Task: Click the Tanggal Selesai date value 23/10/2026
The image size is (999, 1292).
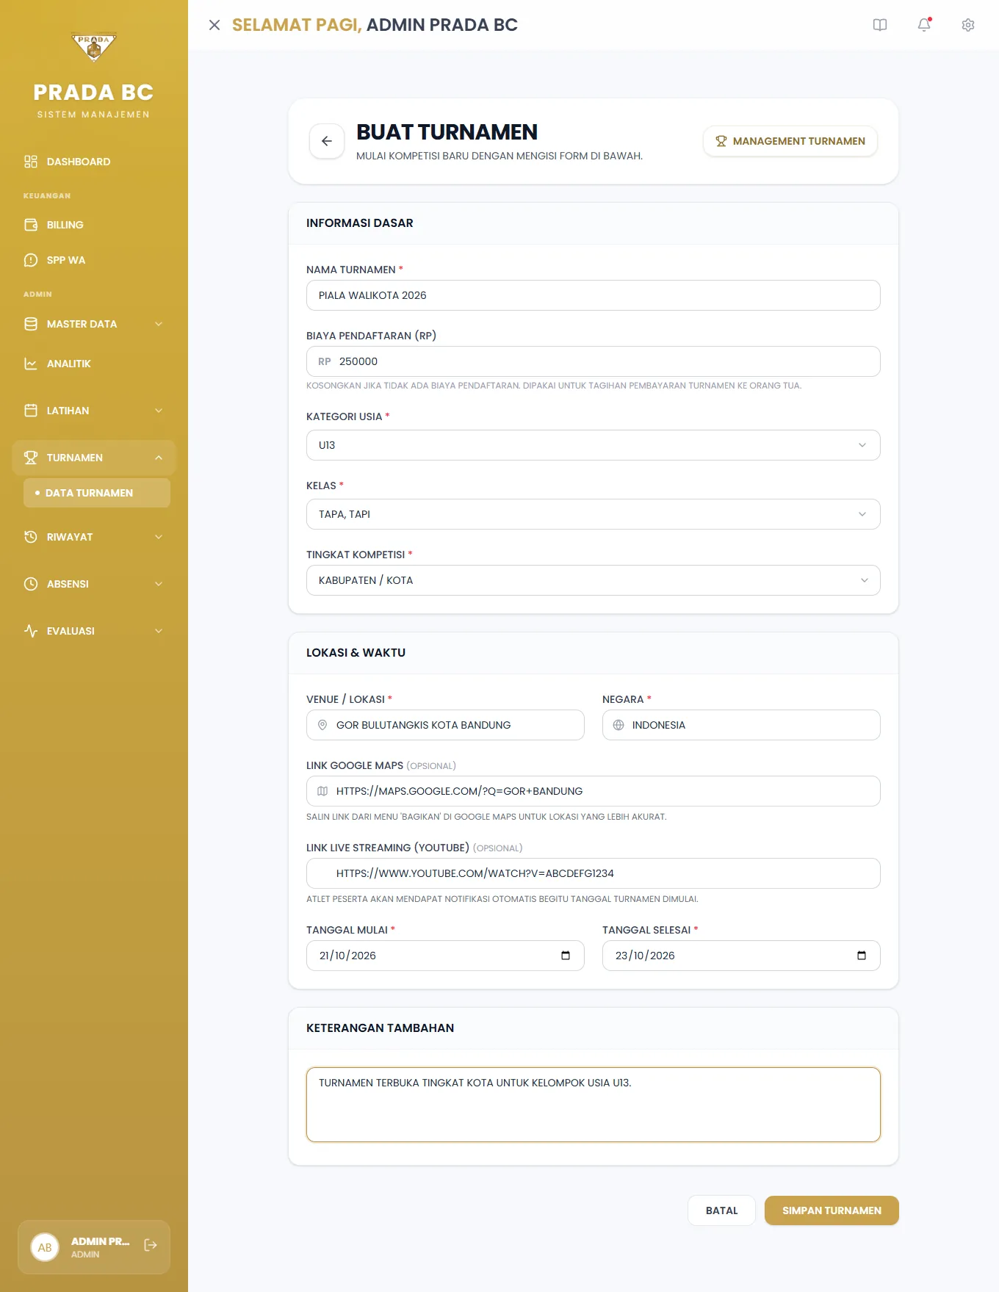Action: tap(645, 956)
